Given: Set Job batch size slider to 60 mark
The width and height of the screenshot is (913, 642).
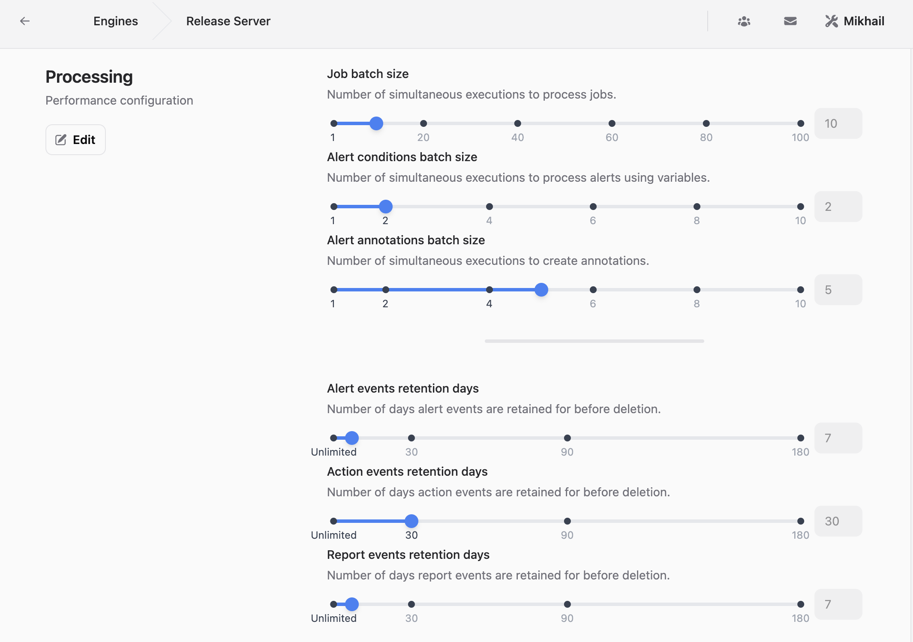Looking at the screenshot, I should (x=612, y=123).
